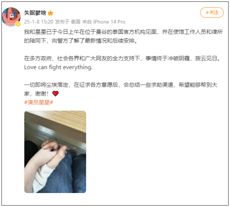The image size is (230, 207).
Task: Click the 来自 label before device name
Action: coord(87,22)
